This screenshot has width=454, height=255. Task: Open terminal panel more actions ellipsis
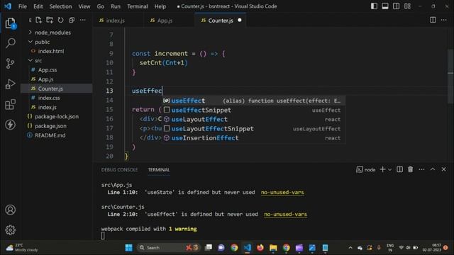[x=421, y=169]
